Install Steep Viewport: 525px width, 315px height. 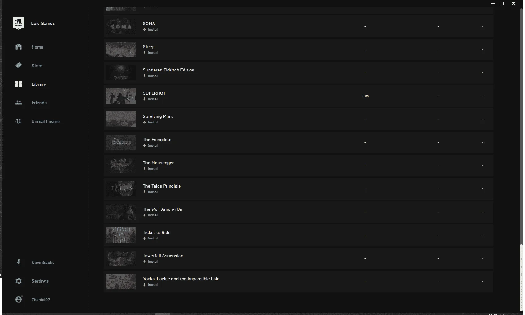click(151, 53)
